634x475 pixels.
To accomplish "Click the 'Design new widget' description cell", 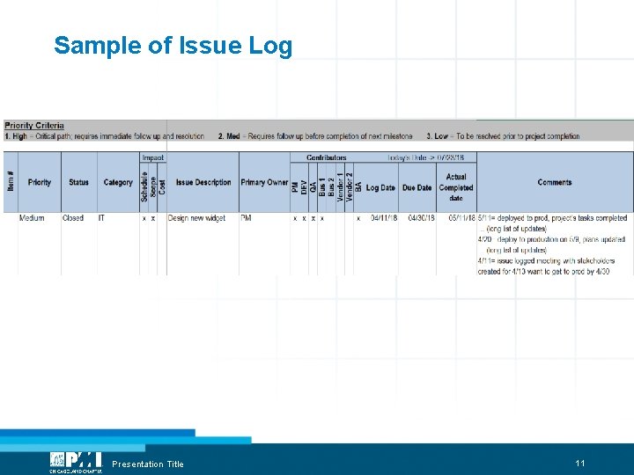I will (196, 218).
